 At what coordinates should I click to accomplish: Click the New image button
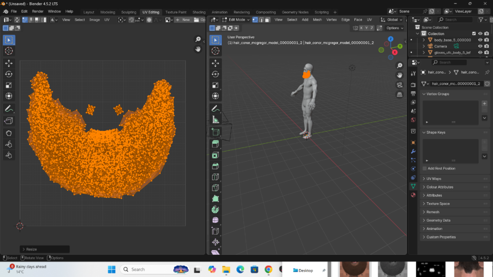pos(183,20)
